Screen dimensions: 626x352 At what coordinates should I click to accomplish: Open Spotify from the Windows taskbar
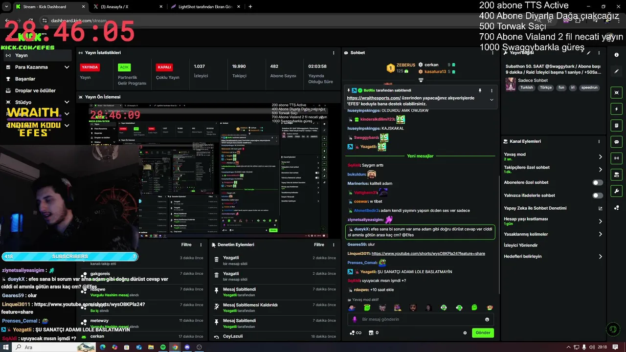[163, 347]
